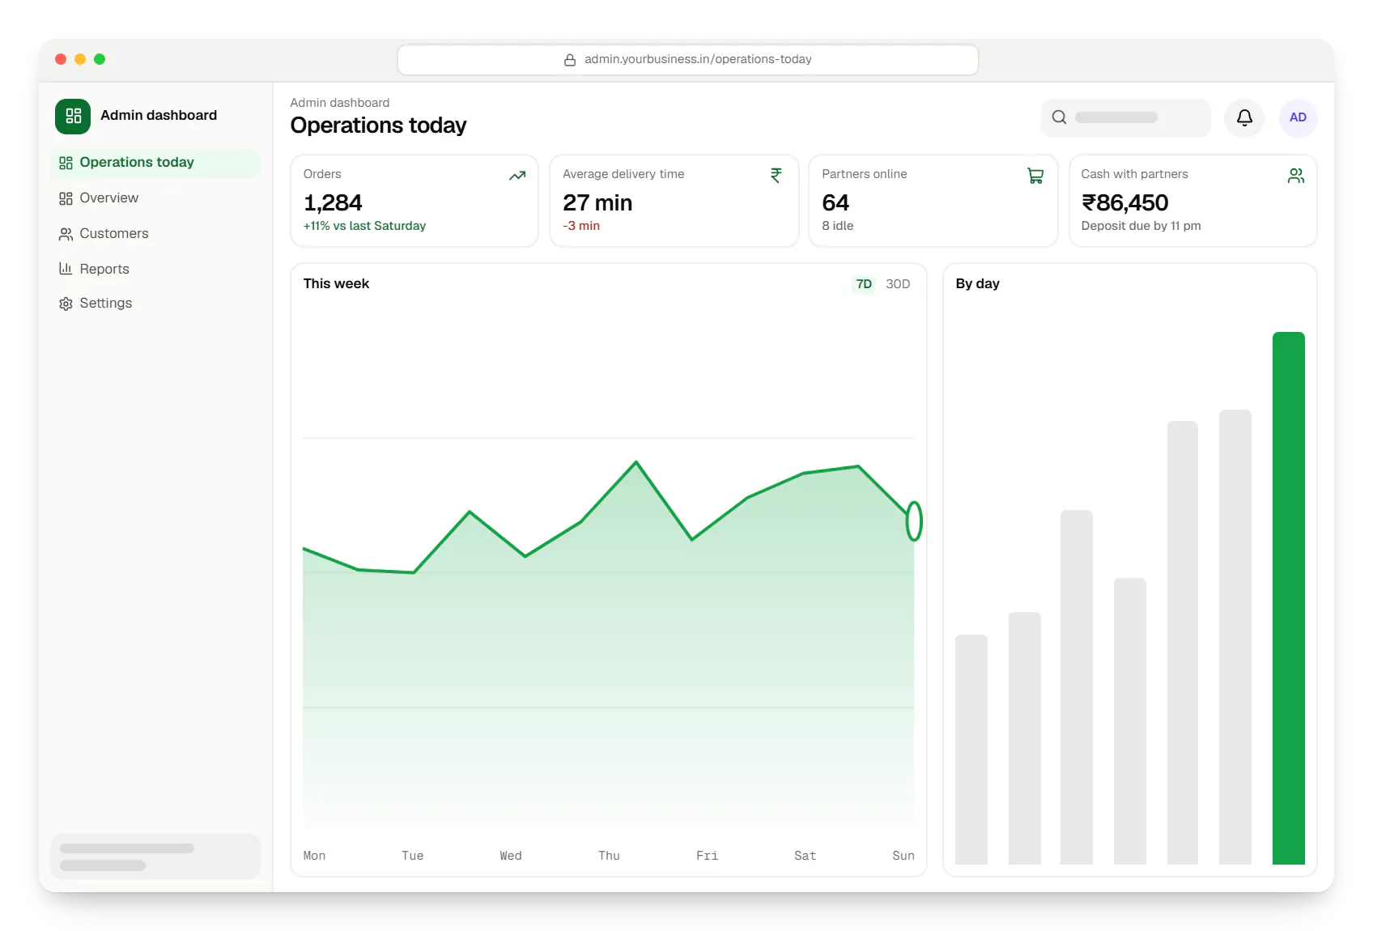Open the Reports page
This screenshot has width=1373, height=931.
155,269
